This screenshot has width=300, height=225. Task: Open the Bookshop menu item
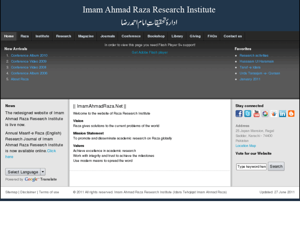coord(156,36)
